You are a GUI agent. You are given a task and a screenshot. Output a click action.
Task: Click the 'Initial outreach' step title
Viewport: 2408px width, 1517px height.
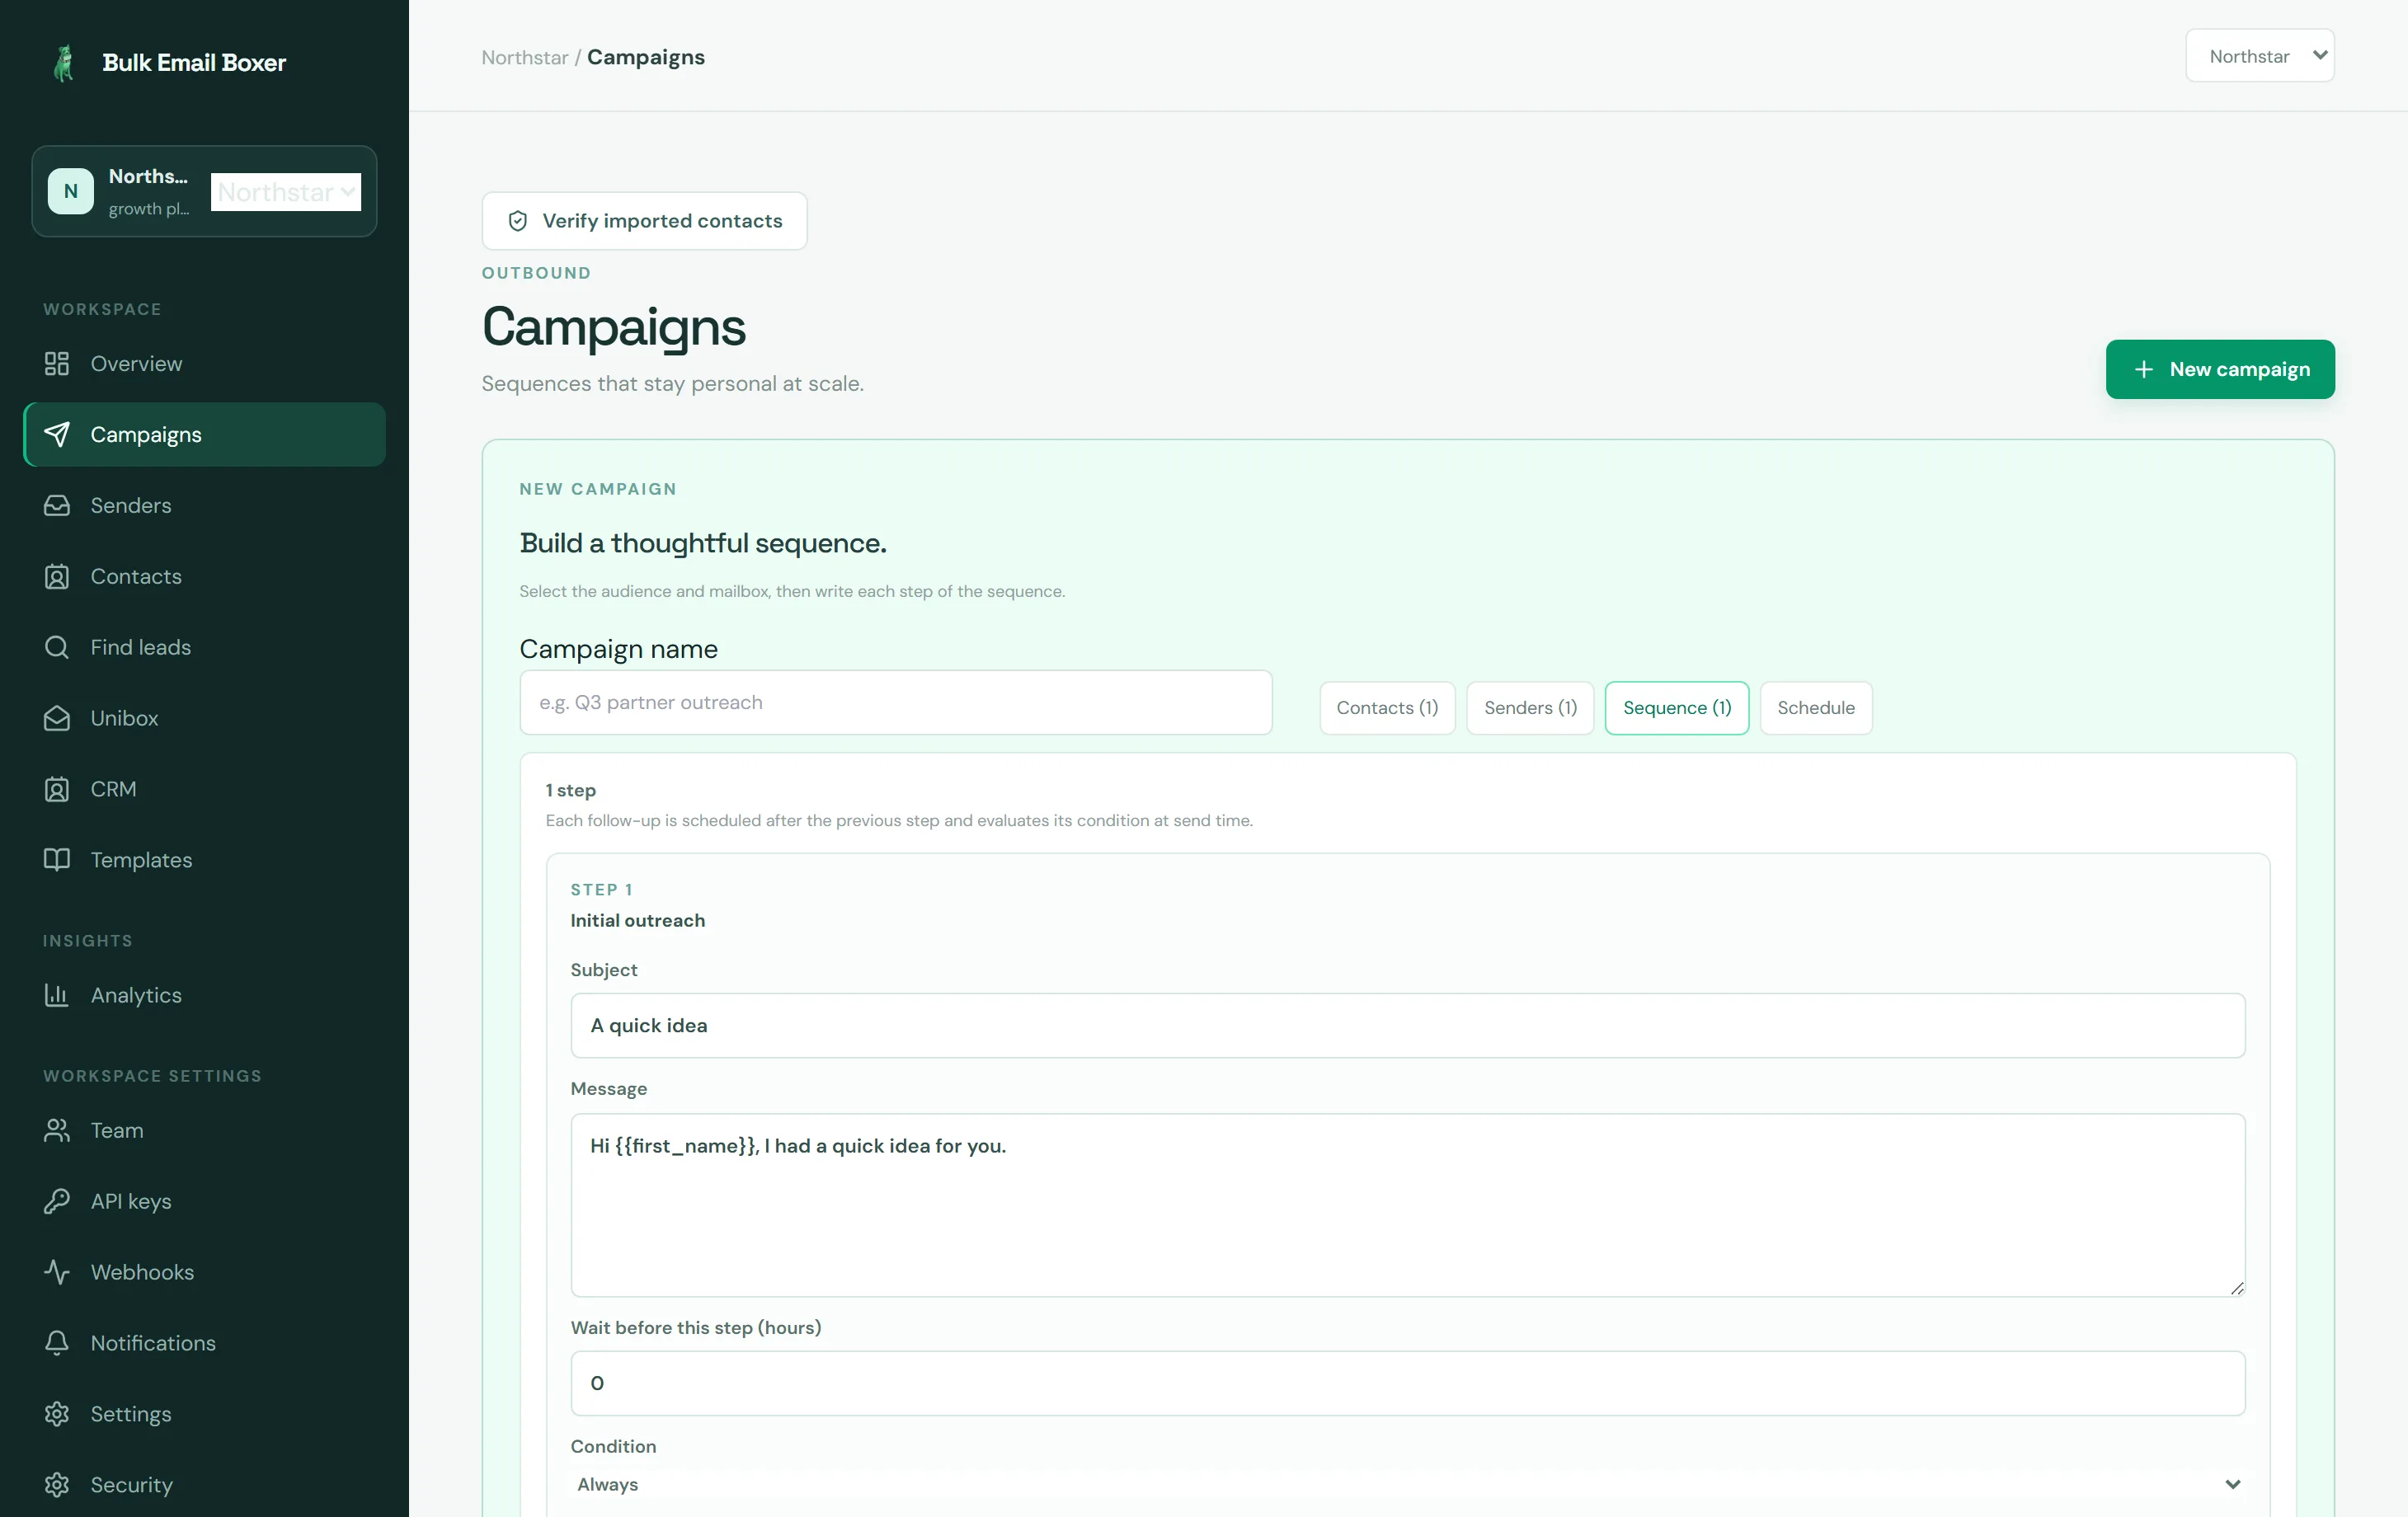pos(637,920)
